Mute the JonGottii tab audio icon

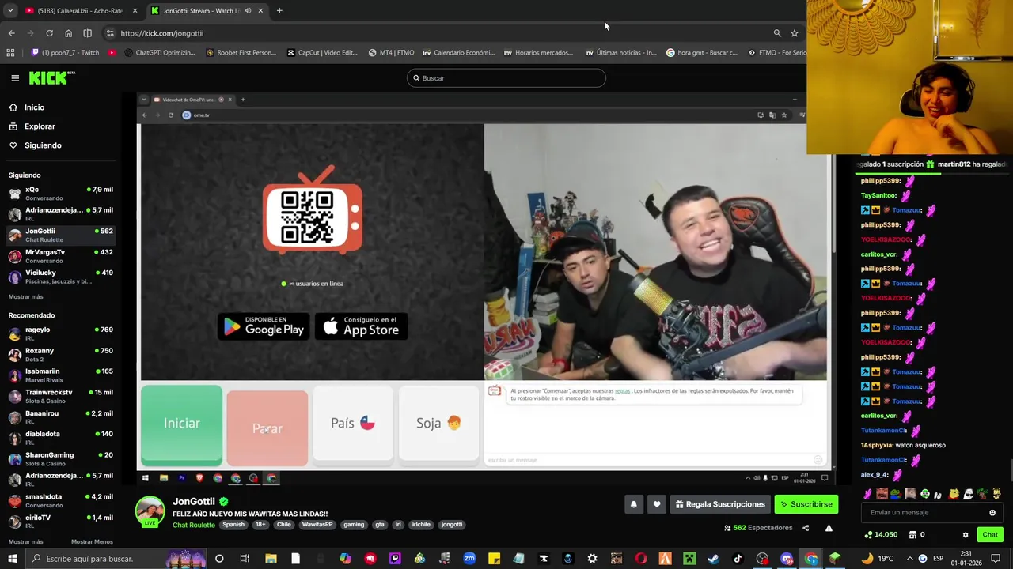(x=248, y=11)
